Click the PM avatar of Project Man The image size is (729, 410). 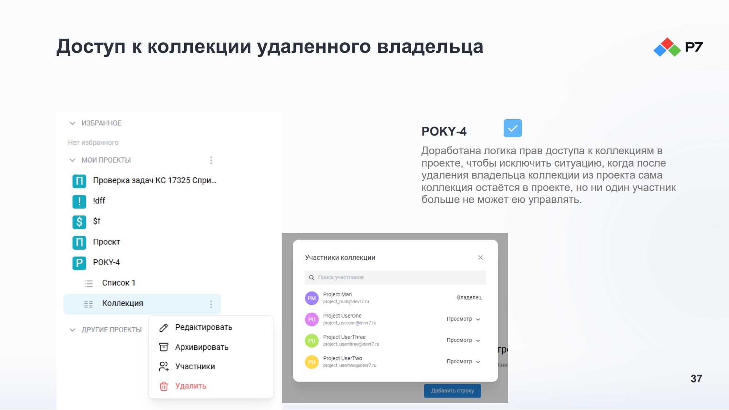tap(312, 298)
